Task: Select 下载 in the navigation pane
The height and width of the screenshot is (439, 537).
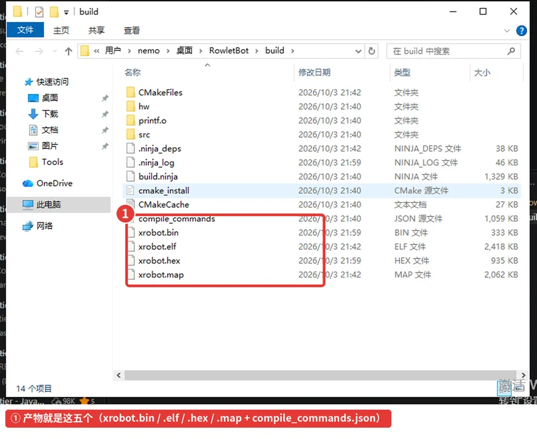Action: point(50,113)
